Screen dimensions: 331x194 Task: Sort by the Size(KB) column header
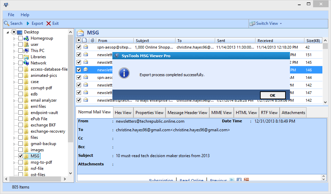[x=313, y=40]
